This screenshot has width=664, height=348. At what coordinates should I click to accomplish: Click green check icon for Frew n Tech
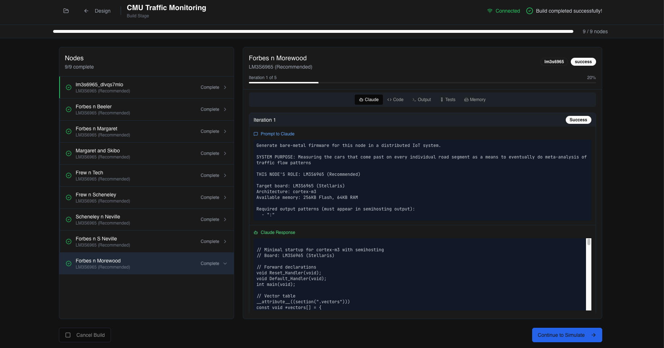pyautogui.click(x=69, y=175)
